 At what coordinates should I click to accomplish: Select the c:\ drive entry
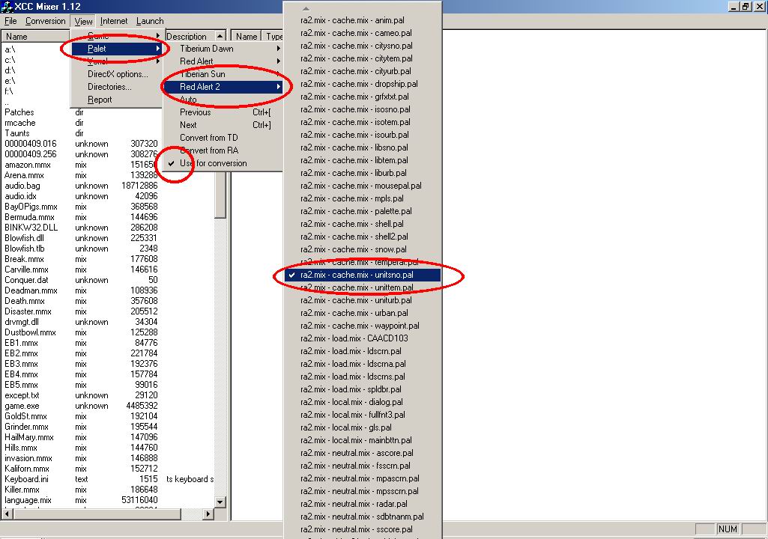point(10,60)
